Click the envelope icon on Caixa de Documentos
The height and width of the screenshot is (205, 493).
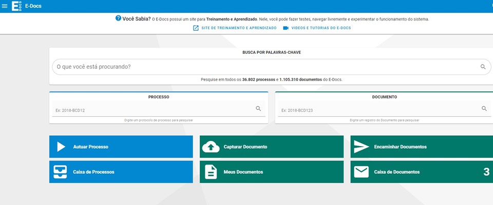pos(362,172)
